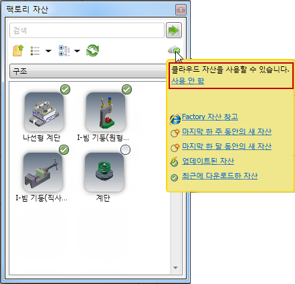Click the 사용 안 함 link
This screenshot has width=295, height=284.
coord(188,80)
